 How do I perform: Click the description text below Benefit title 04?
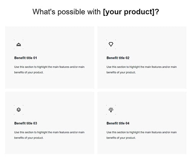tap(142, 135)
